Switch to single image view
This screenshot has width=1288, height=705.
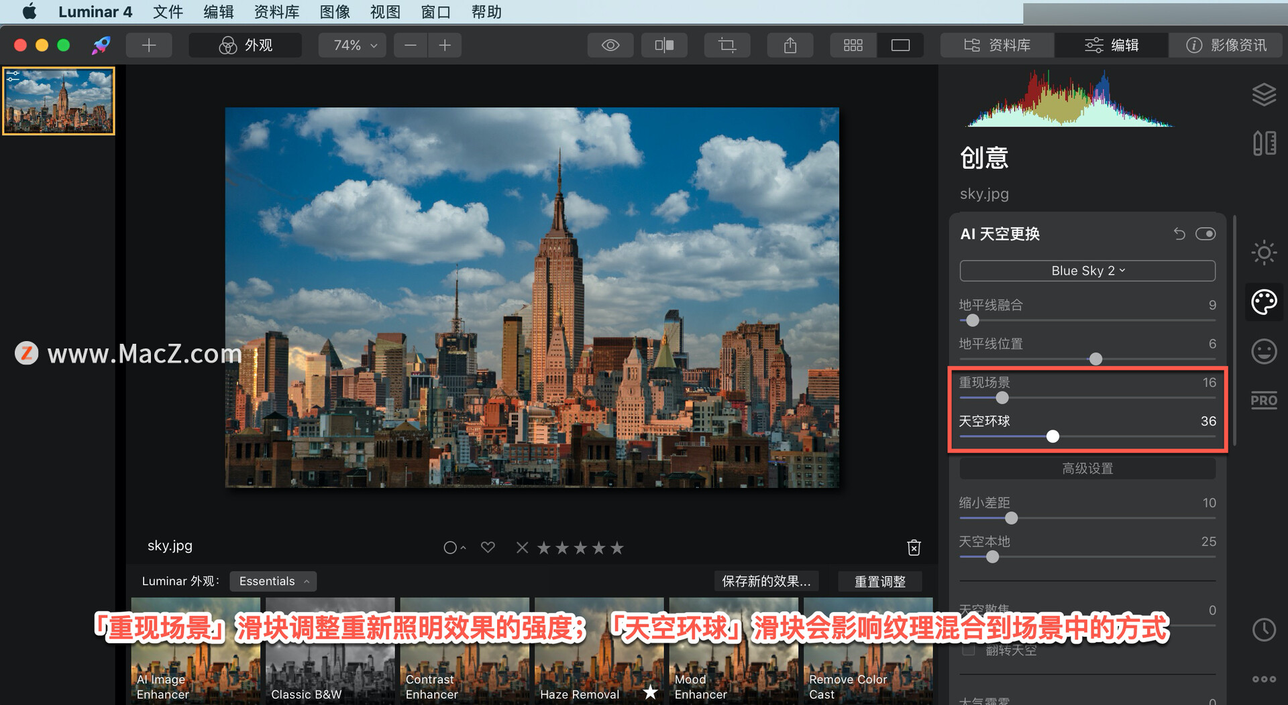[x=900, y=45]
